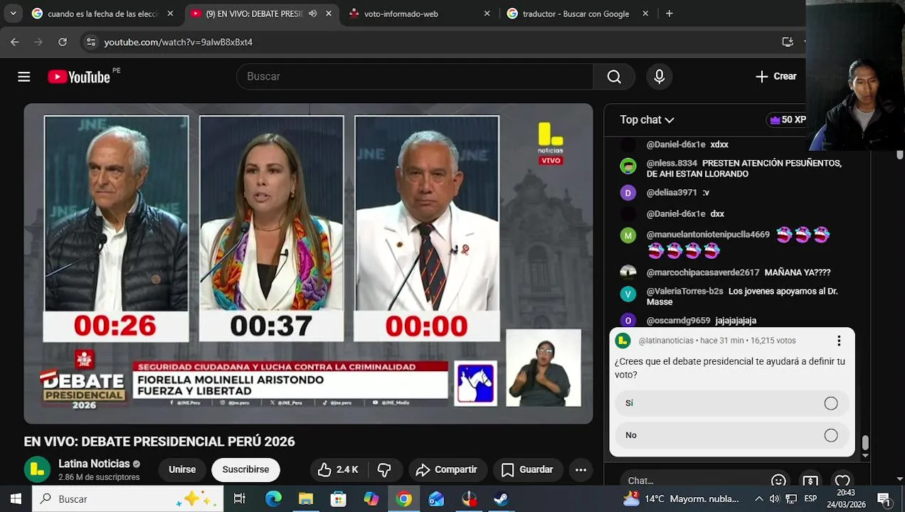Click the Suscribirse button
This screenshot has height=512, width=905.
click(245, 469)
